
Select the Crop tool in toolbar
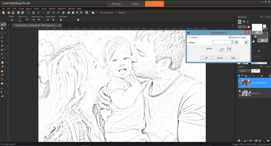[x=2, y=41]
